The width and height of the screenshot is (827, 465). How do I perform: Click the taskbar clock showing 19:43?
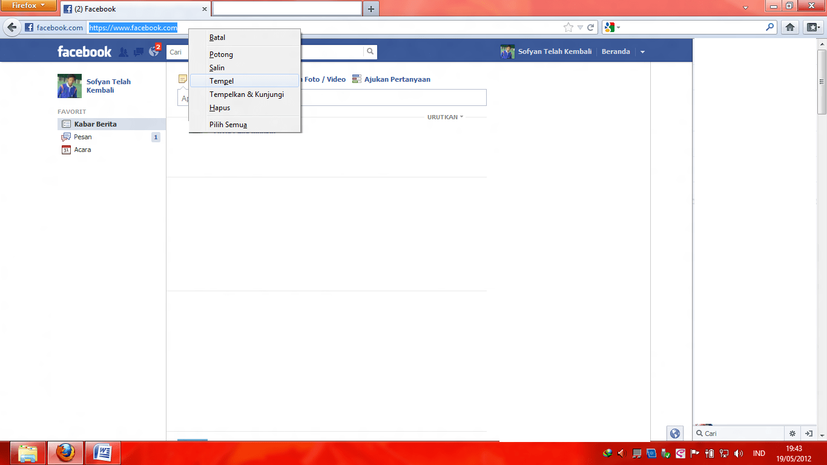pos(794,453)
